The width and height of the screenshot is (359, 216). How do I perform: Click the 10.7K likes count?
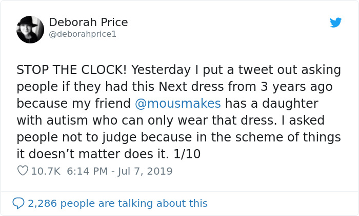[x=45, y=171]
